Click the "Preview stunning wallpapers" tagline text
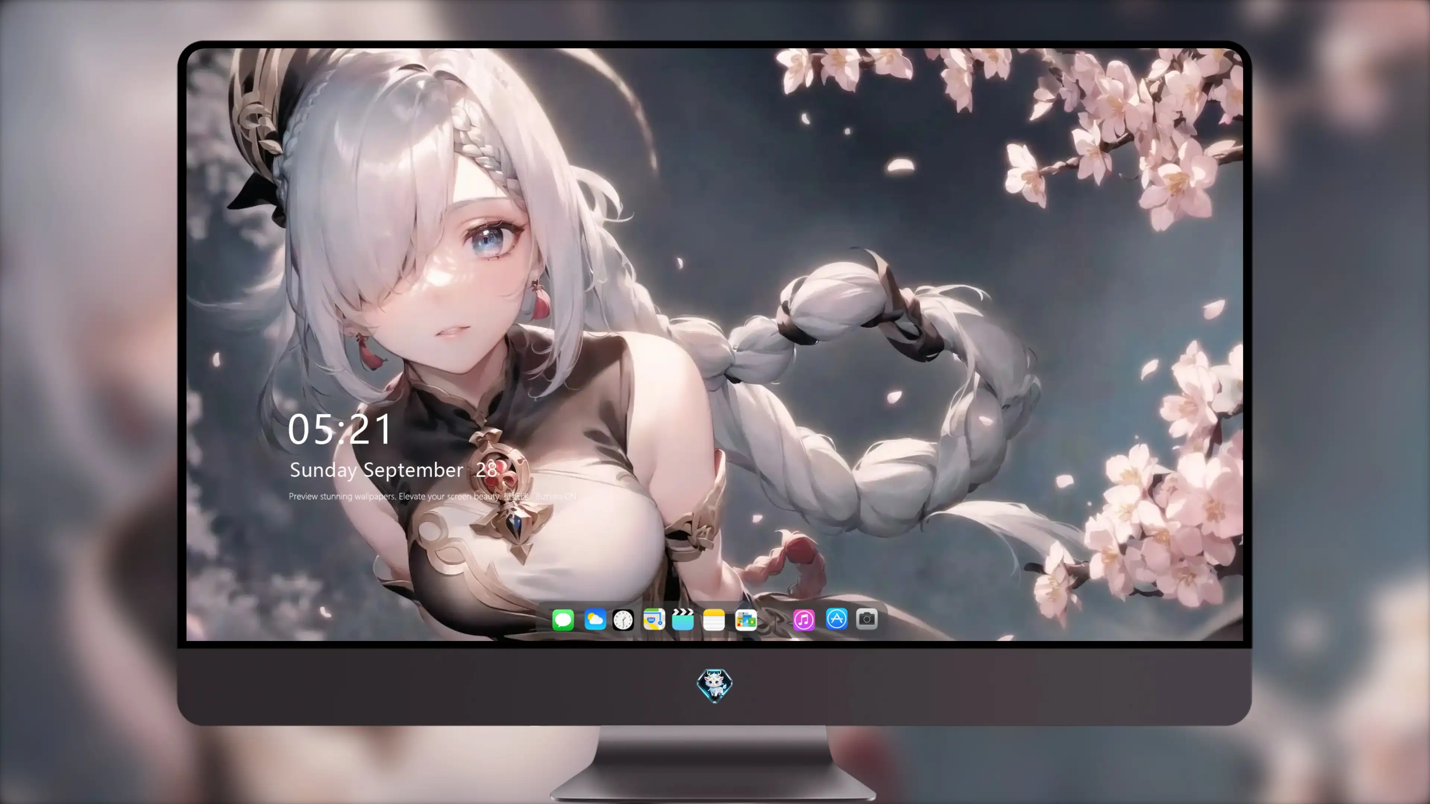1430x804 pixels. tap(432, 496)
